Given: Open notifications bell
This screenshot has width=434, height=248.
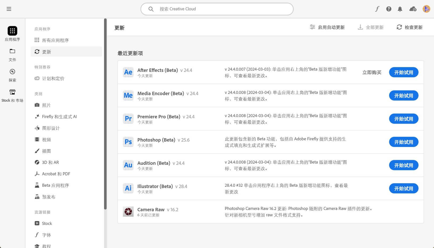Looking at the screenshot, I should tap(400, 9).
